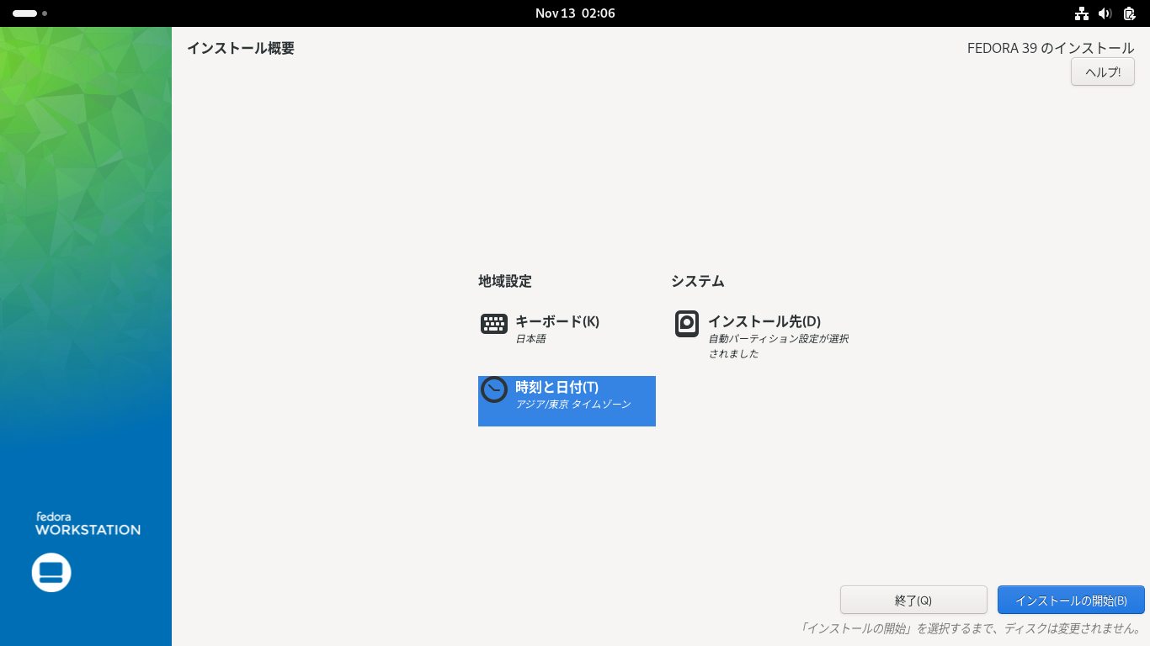Select the キーボード(K) label
Viewport: 1150px width, 646px height.
pyautogui.click(x=557, y=321)
